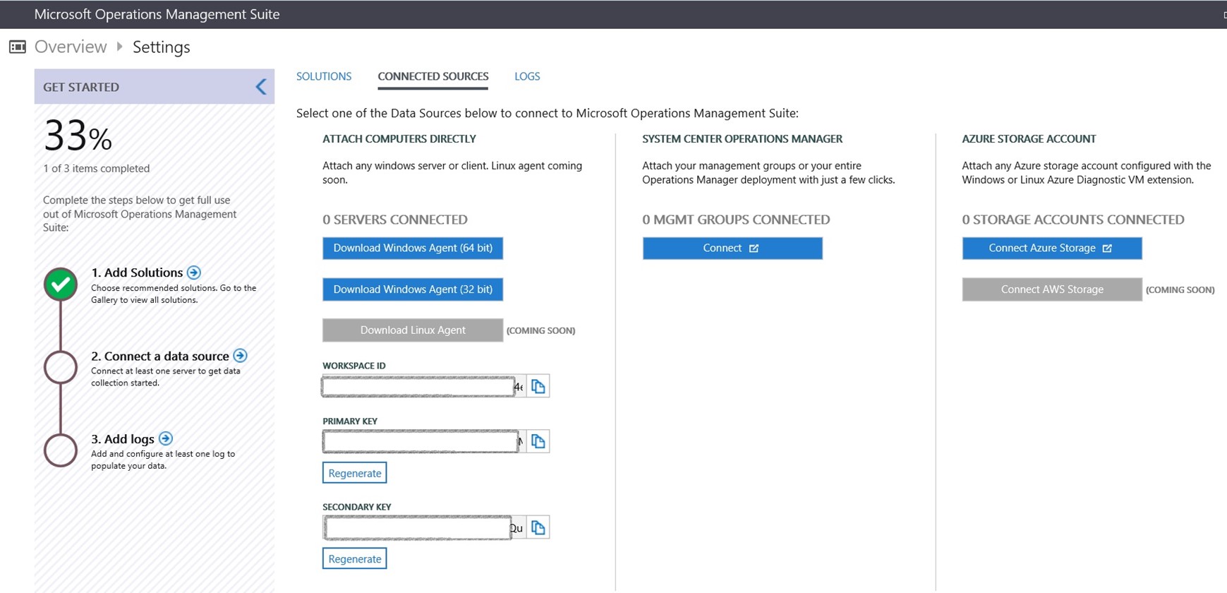Regenerate the Secondary Key

click(355, 559)
